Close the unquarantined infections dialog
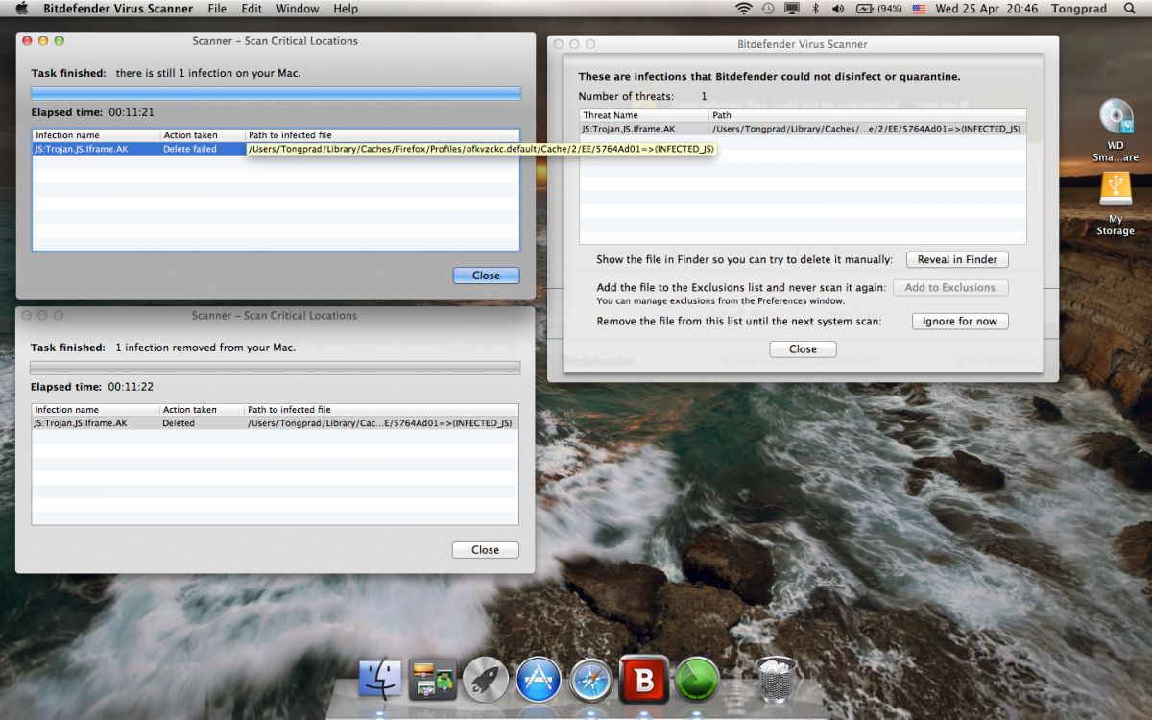This screenshot has height=720, width=1152. (803, 348)
